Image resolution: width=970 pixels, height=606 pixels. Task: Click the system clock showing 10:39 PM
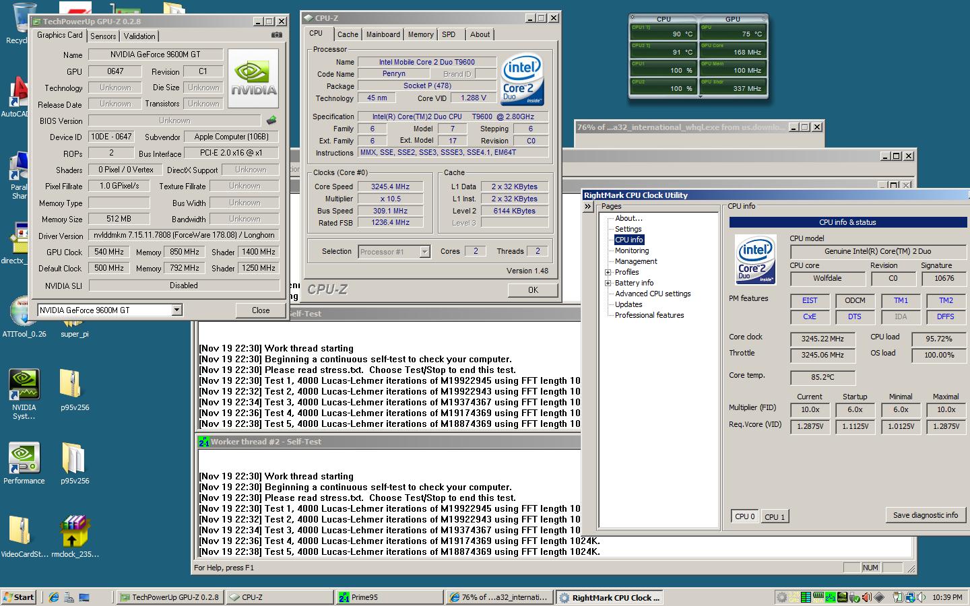(x=947, y=597)
